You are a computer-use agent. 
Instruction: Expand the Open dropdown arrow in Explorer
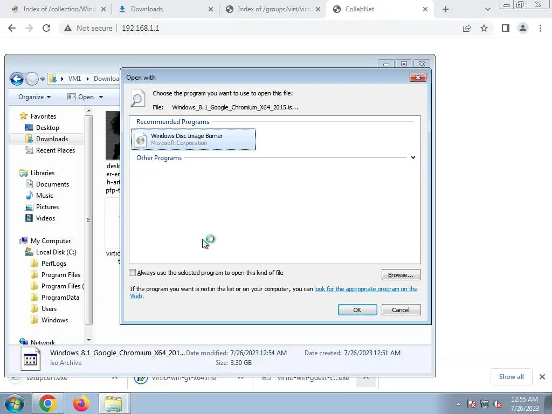[x=101, y=97]
